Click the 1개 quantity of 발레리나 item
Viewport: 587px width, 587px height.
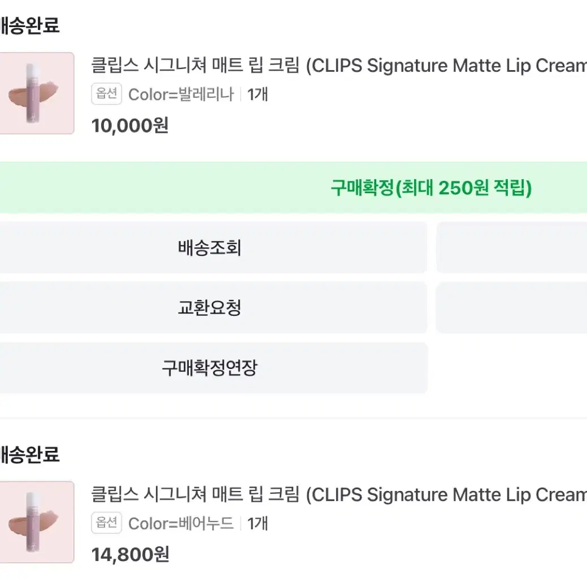pyautogui.click(x=258, y=94)
